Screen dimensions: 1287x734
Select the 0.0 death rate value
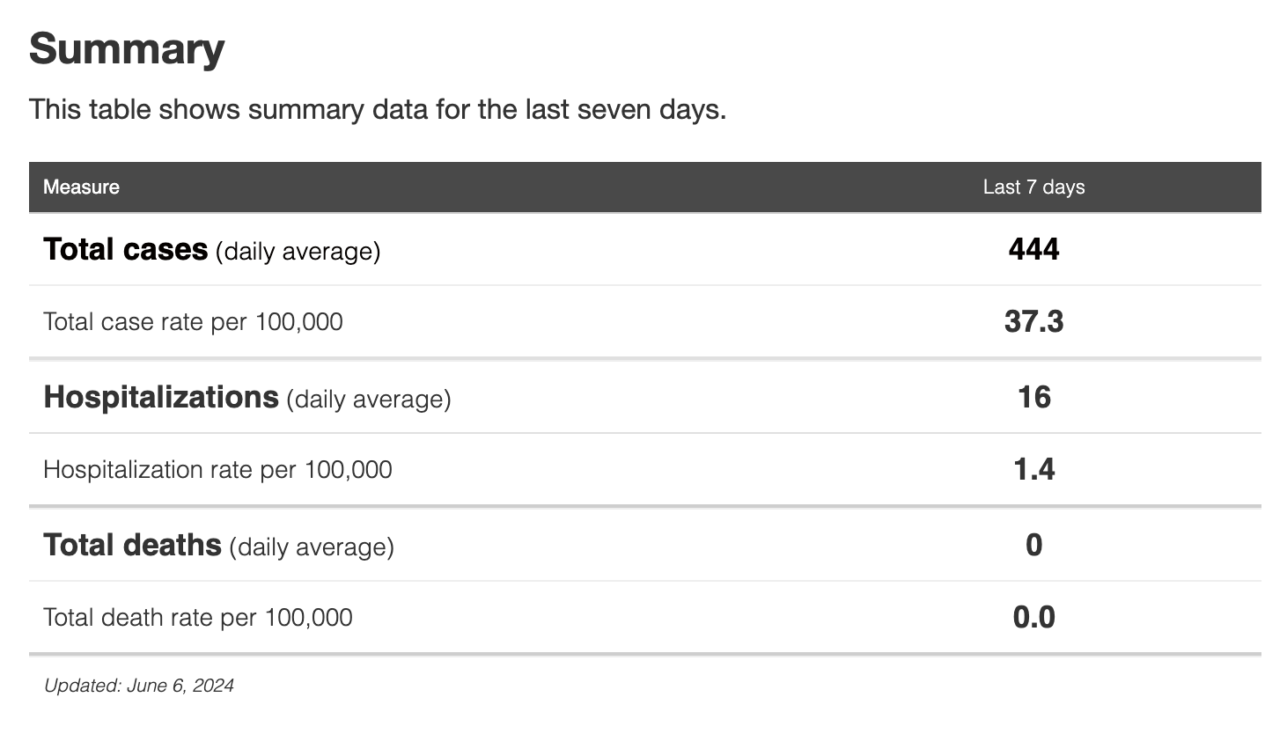click(x=1033, y=617)
